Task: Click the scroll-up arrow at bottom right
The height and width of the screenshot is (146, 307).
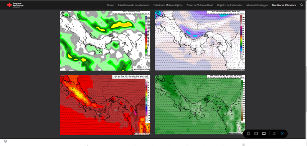Action: point(244,144)
